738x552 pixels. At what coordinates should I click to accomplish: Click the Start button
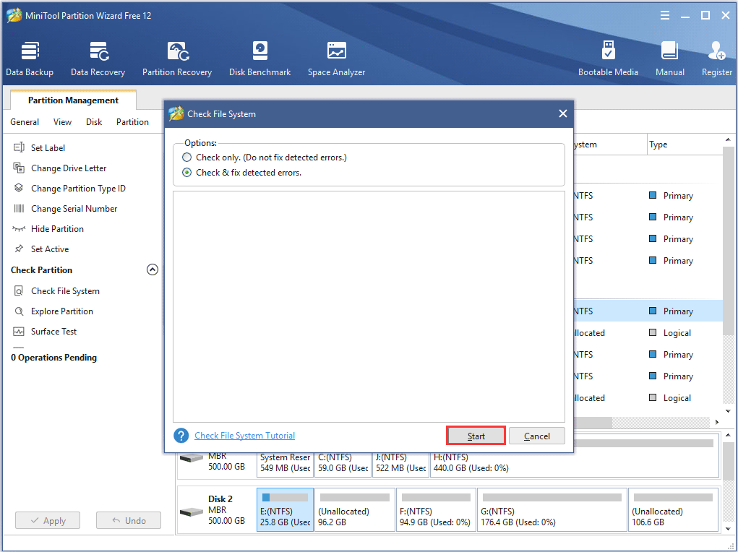click(x=476, y=436)
